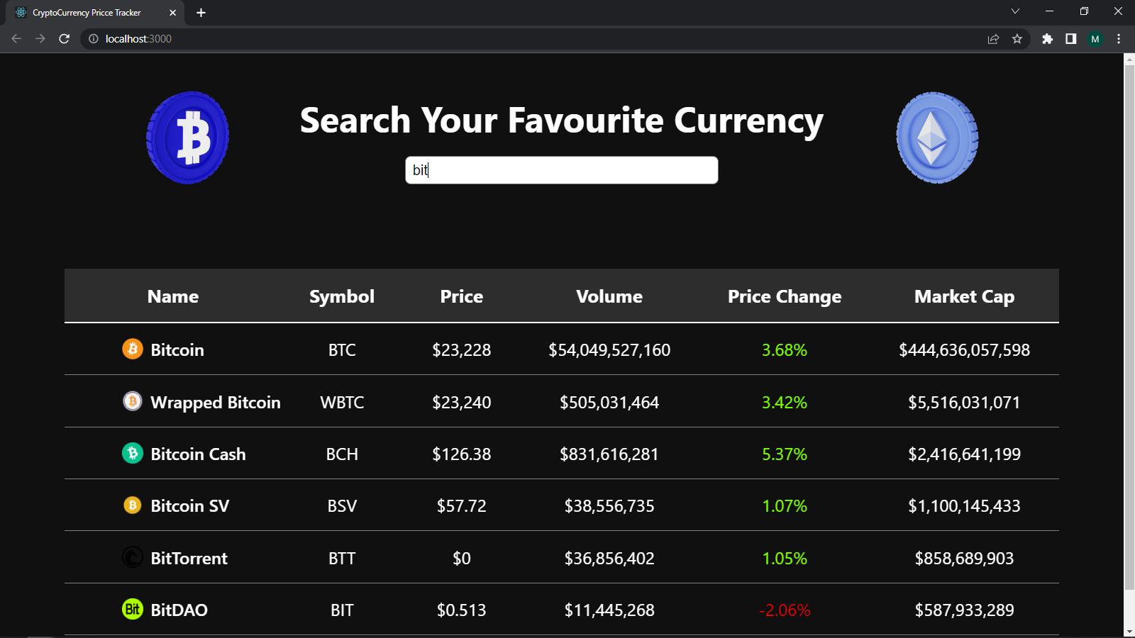View site information icon beside localhost
1135x638 pixels.
tap(94, 39)
